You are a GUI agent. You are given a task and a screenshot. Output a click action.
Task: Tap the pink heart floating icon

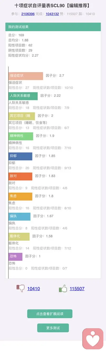tap(93, 339)
